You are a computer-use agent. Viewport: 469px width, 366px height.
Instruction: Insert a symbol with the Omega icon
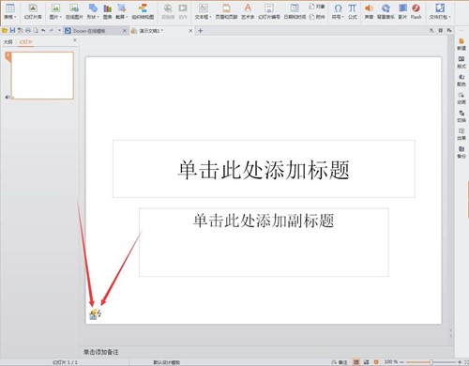click(x=338, y=8)
